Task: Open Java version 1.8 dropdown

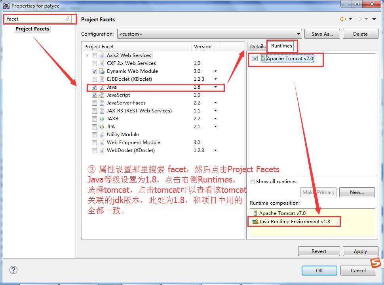Action: 215,87
